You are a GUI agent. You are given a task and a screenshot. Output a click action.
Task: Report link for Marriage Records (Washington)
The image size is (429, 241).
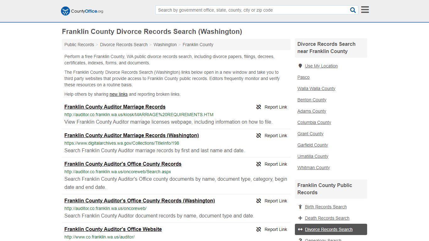[276, 136]
